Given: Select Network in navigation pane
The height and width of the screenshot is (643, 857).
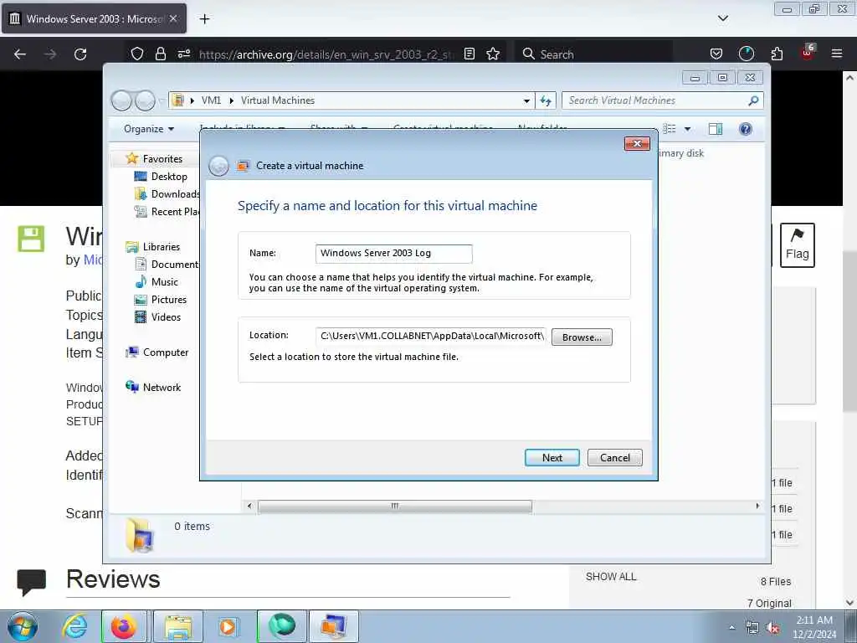Looking at the screenshot, I should point(153,387).
